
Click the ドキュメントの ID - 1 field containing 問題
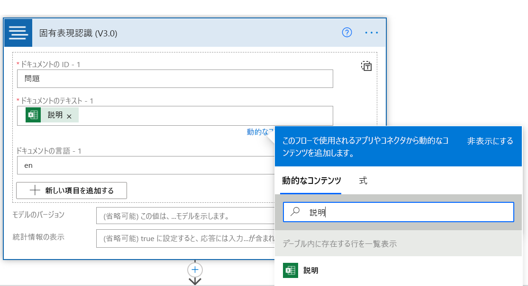click(175, 78)
